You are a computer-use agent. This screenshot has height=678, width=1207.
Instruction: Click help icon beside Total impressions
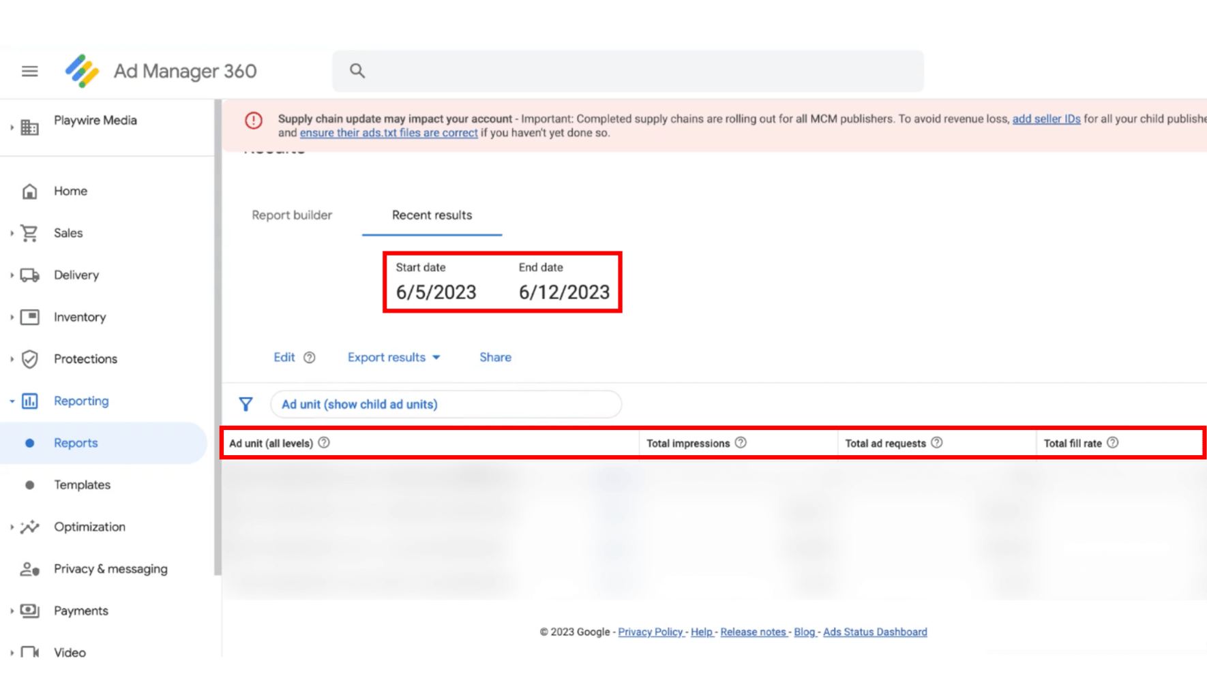click(x=741, y=443)
